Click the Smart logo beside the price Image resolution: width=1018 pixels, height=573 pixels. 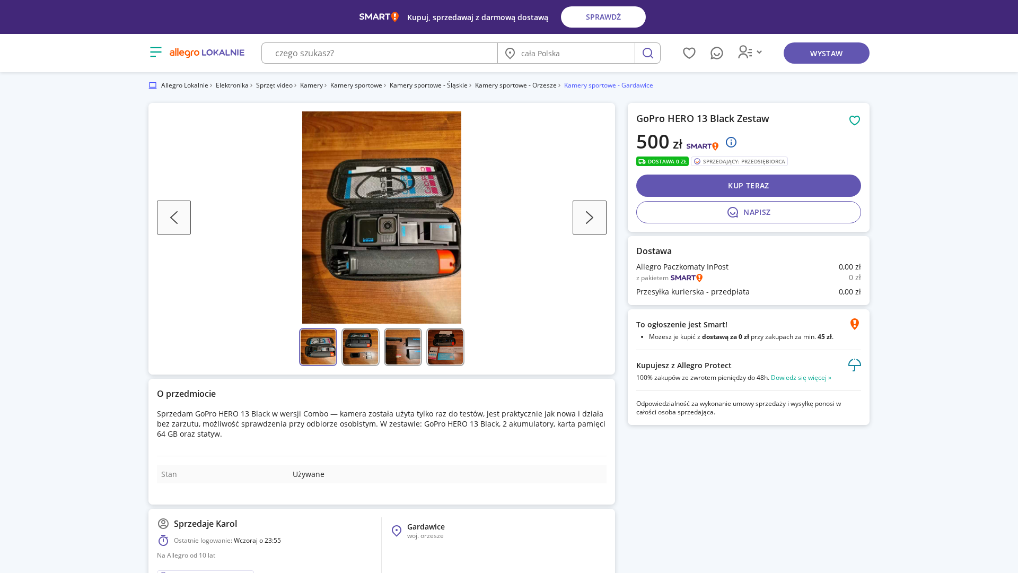click(x=703, y=146)
